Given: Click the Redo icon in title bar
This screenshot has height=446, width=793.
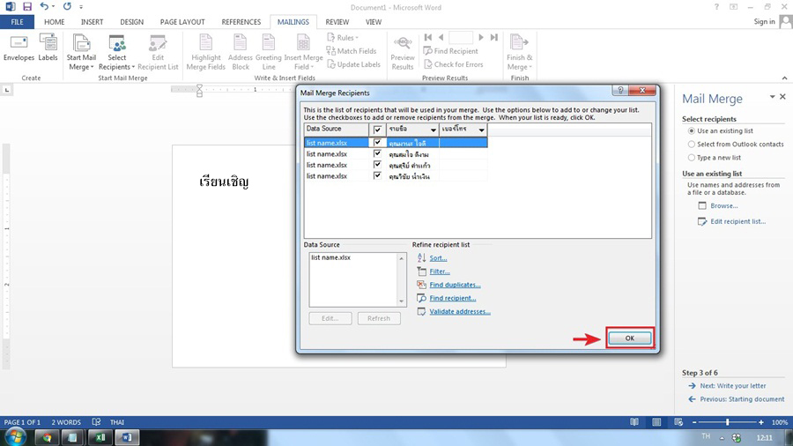Looking at the screenshot, I should click(67, 7).
